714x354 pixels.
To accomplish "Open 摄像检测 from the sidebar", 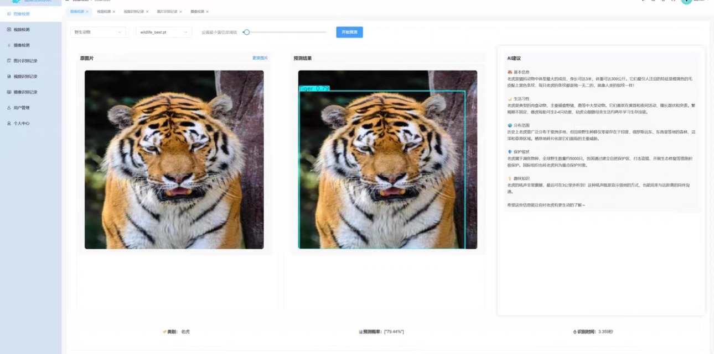I will 9,45.
